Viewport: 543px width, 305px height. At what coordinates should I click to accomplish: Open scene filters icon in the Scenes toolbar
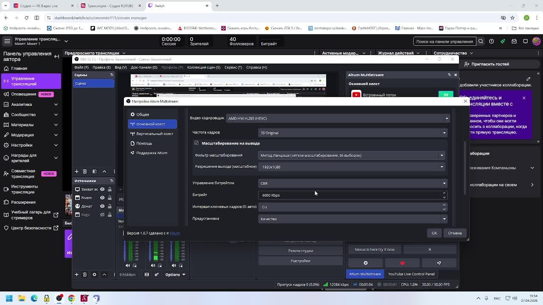point(94,172)
